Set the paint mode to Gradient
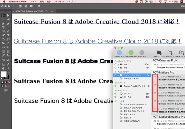 (x=6, y=82)
